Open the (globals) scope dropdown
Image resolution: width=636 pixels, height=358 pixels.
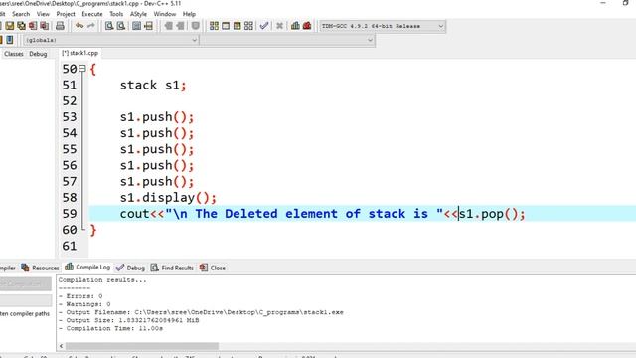click(111, 40)
